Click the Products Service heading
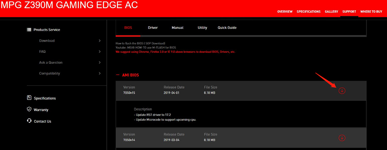 point(47,30)
